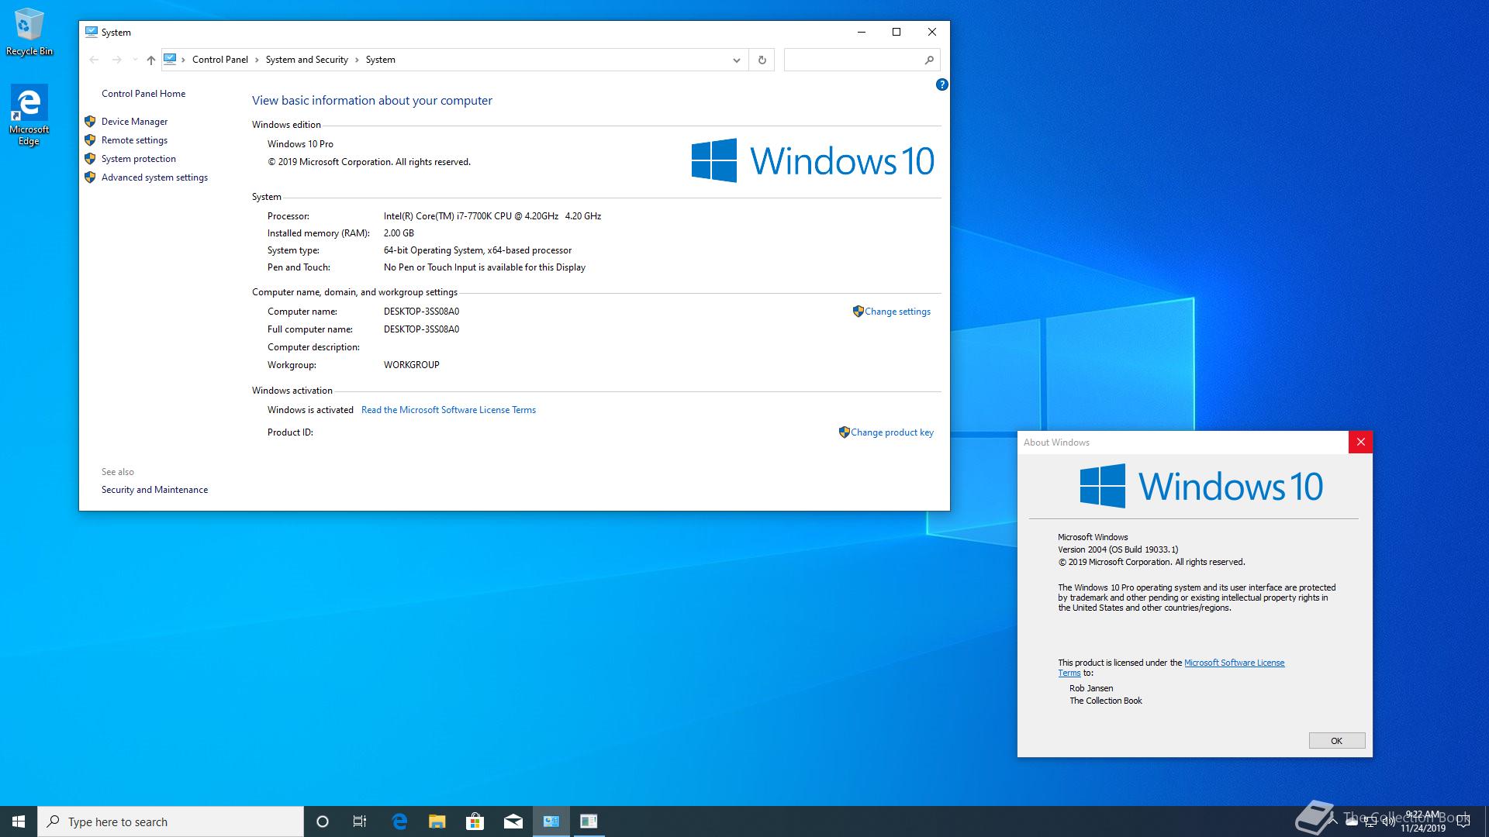Show hidden tray icons chevron
Viewport: 1489px width, 837px height.
[x=1333, y=821]
